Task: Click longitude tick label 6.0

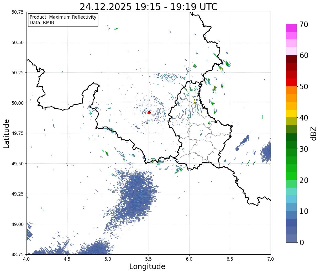Action: [189, 259]
